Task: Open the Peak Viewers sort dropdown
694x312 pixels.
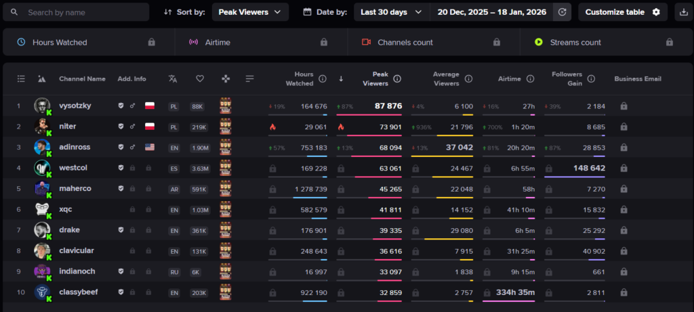Action: [250, 12]
